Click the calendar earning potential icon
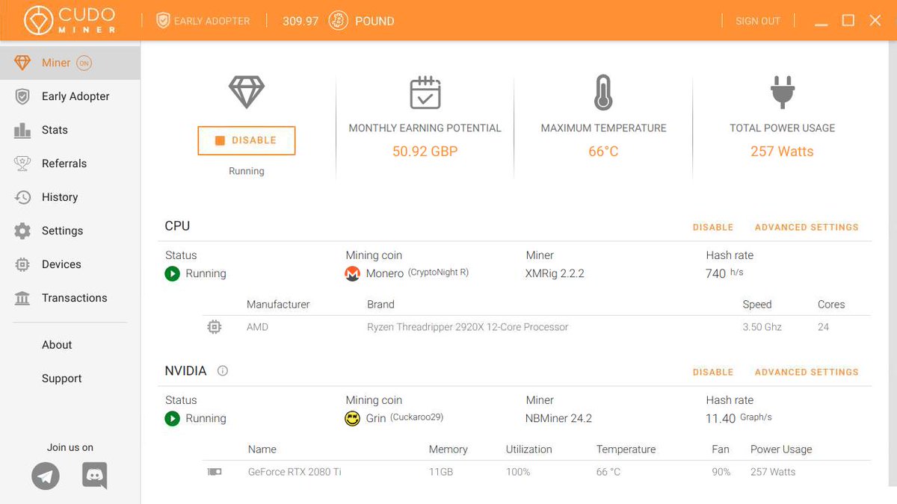 point(425,93)
